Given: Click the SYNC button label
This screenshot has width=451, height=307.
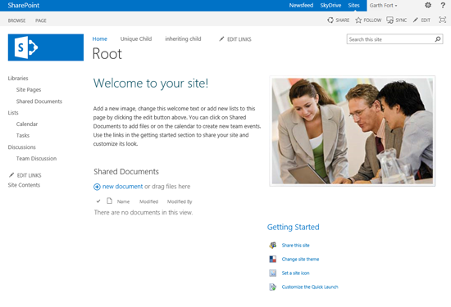Looking at the screenshot, I should [401, 20].
